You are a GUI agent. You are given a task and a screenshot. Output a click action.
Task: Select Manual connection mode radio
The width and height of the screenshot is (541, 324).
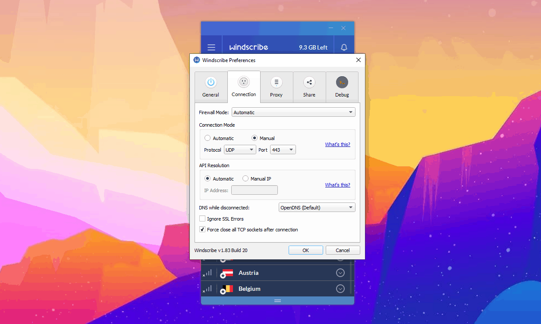[x=255, y=138]
